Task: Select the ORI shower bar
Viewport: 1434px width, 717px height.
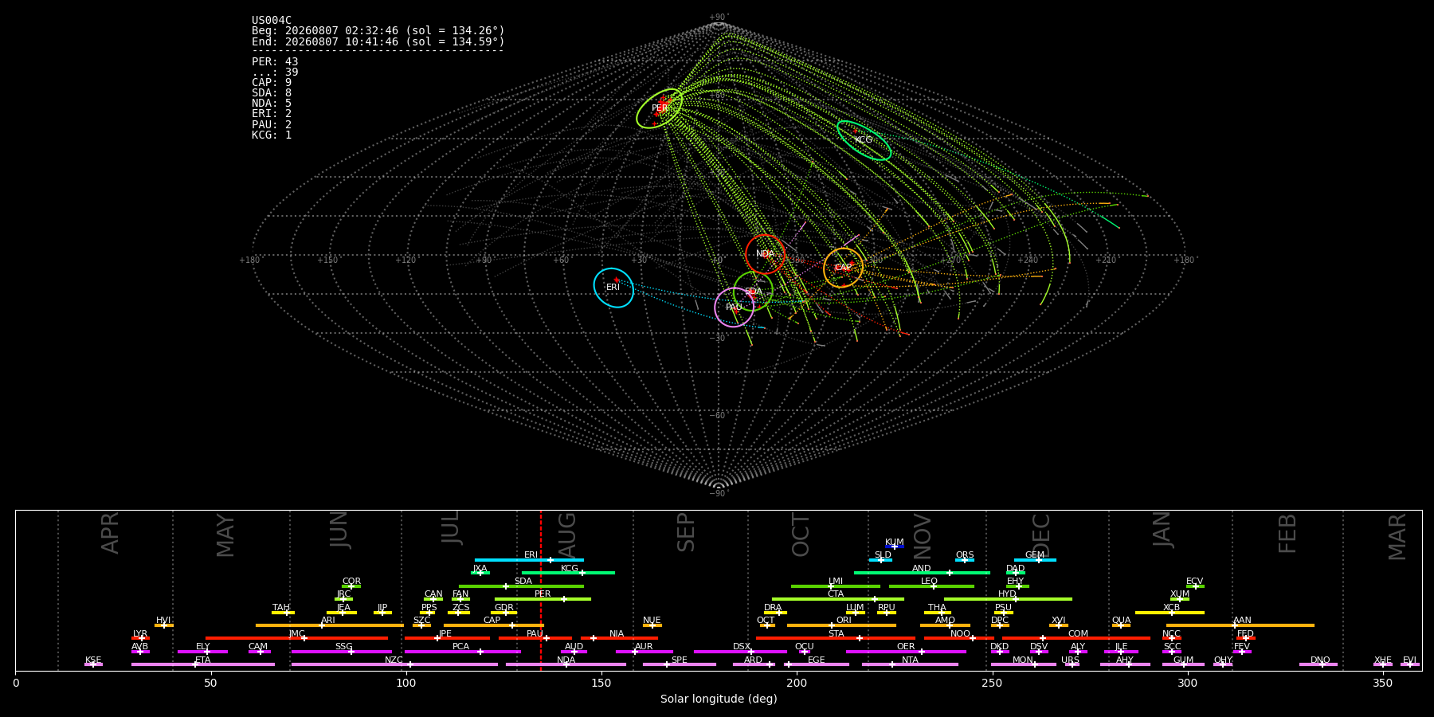Action: click(841, 625)
